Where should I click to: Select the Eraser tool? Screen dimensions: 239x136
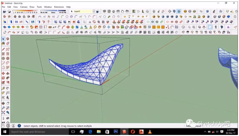(8, 43)
